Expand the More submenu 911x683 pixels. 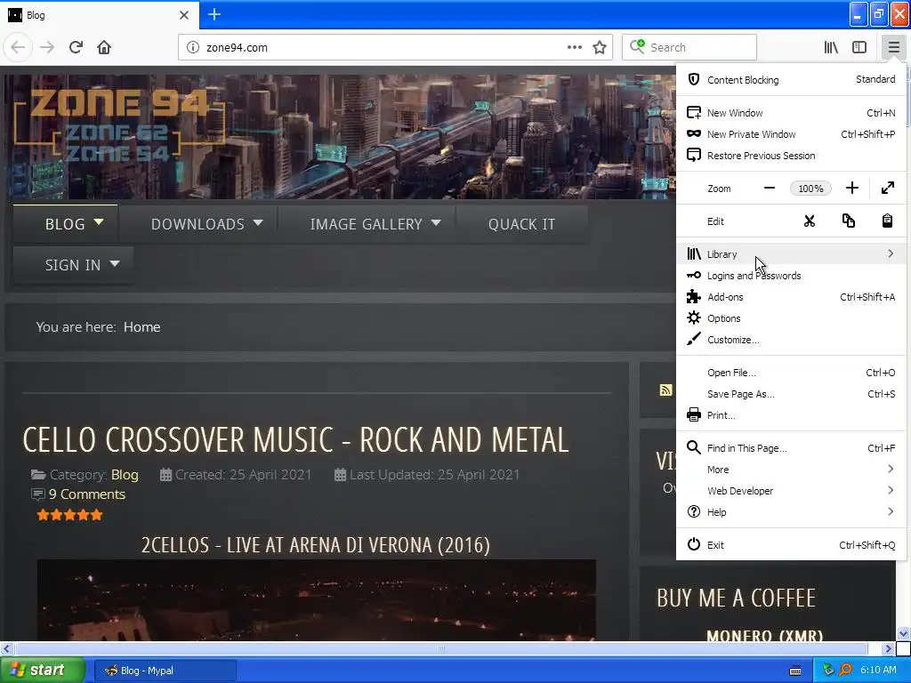click(791, 470)
